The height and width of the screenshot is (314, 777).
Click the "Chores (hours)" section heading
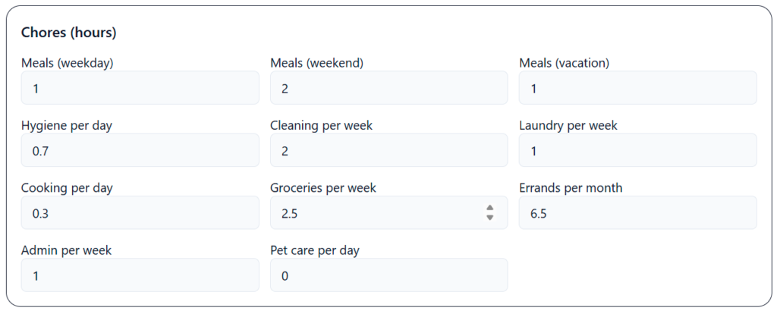coord(68,33)
